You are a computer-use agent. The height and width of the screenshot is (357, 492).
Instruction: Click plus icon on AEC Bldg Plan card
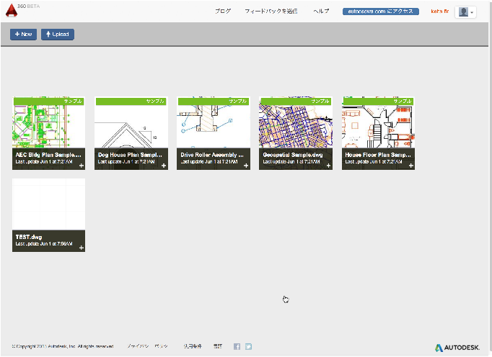tap(82, 166)
